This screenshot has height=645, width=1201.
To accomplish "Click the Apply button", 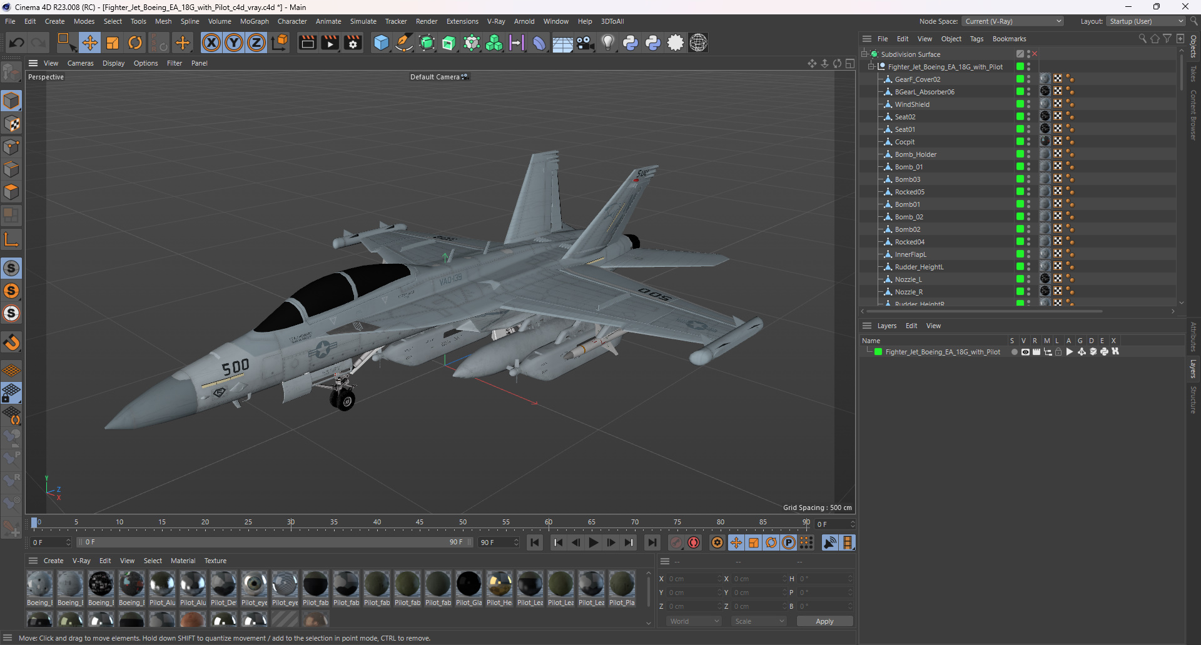I will click(824, 621).
